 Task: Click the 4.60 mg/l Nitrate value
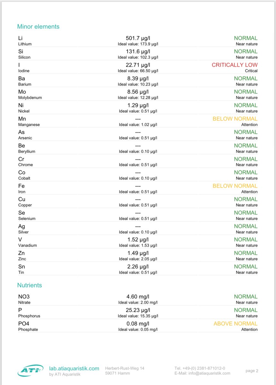click(x=138, y=297)
